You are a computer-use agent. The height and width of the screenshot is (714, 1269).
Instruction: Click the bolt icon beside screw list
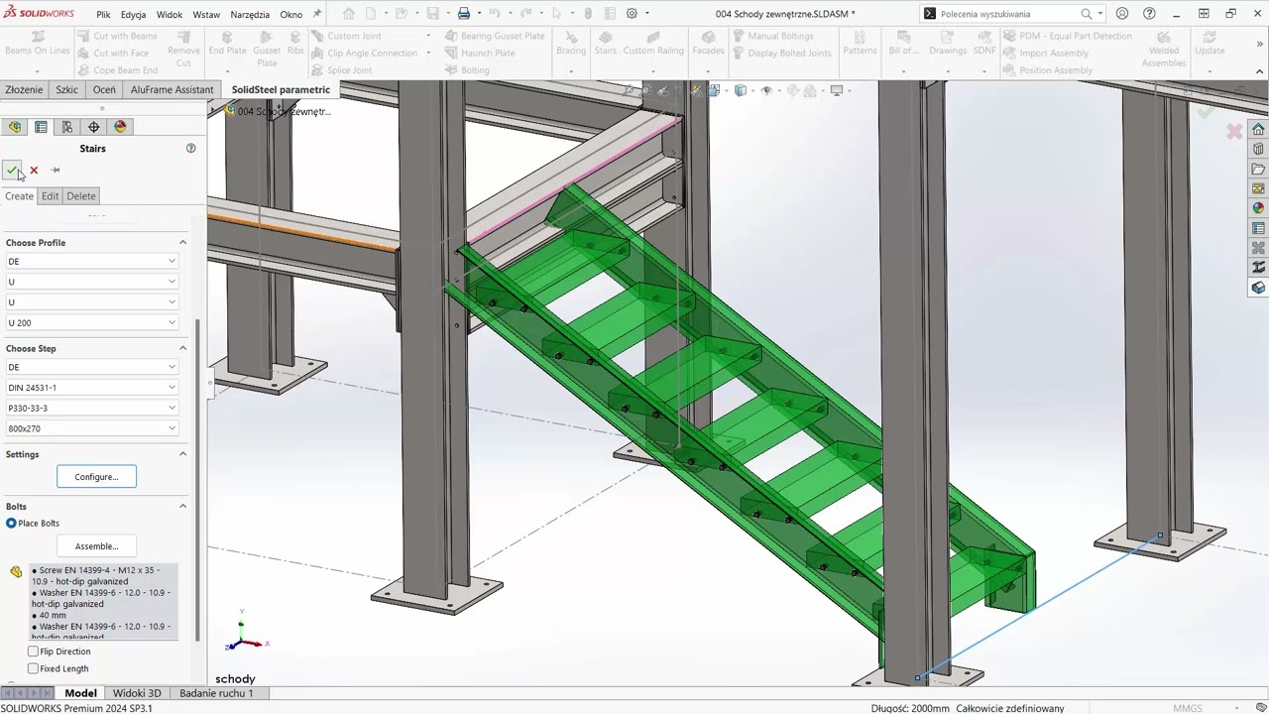click(16, 572)
